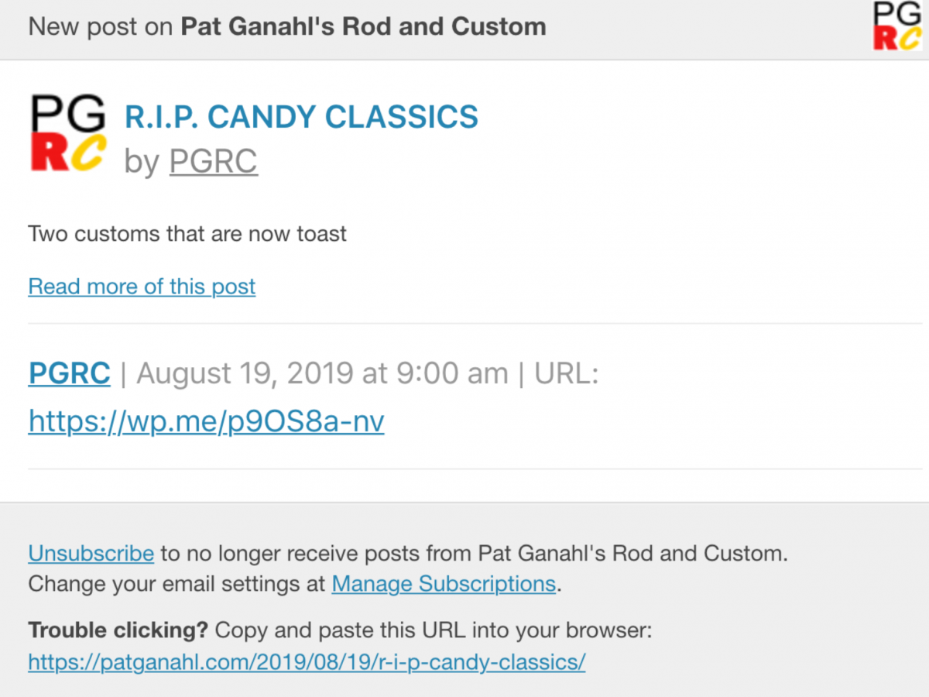Open the Manage Subscriptions link
929x697 pixels.
tap(444, 583)
